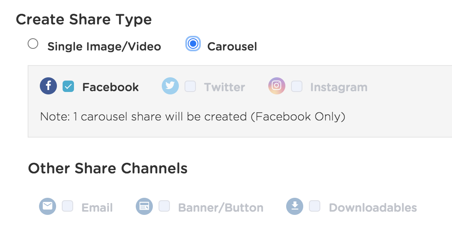This screenshot has width=452, height=245.
Task: Uncheck the Facebook checkbox
Action: pos(68,86)
